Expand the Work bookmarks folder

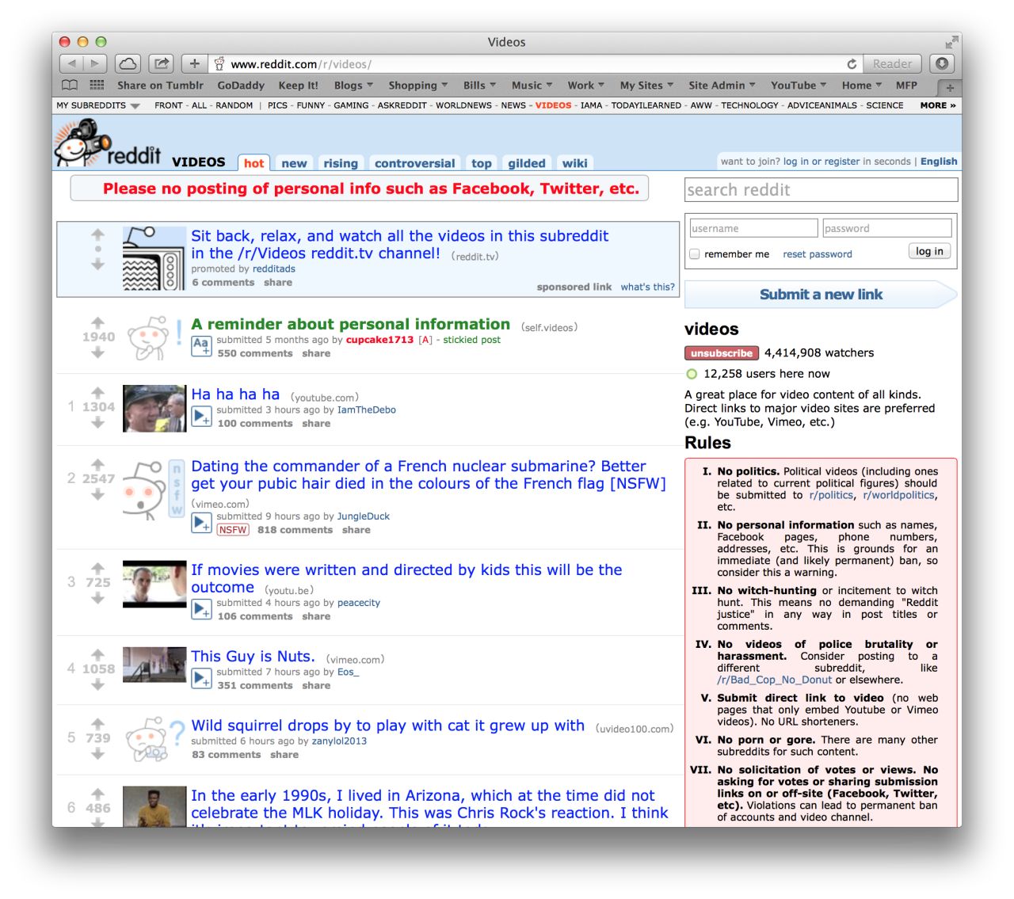pos(585,86)
